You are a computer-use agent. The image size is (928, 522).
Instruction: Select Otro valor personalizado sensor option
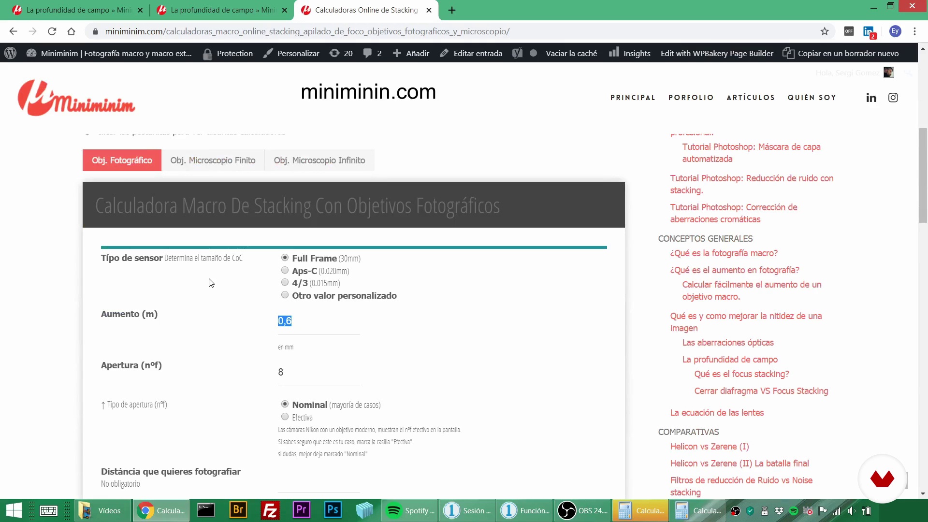pos(285,295)
